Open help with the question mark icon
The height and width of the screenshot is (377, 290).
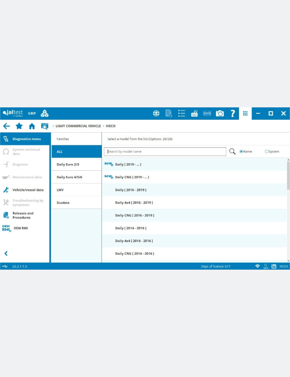click(233, 113)
